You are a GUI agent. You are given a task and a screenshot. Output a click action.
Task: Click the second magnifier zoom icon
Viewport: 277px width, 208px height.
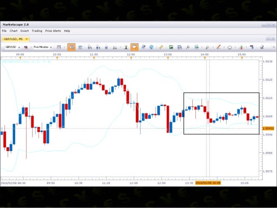pyautogui.click(x=98, y=47)
